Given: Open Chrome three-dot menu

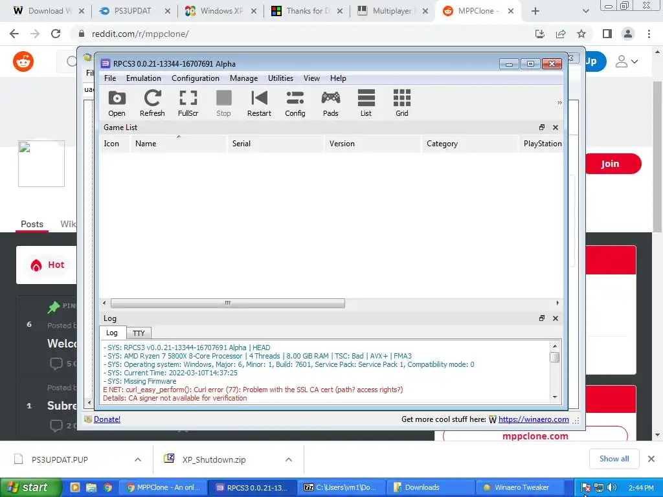Looking at the screenshot, I should tap(649, 34).
